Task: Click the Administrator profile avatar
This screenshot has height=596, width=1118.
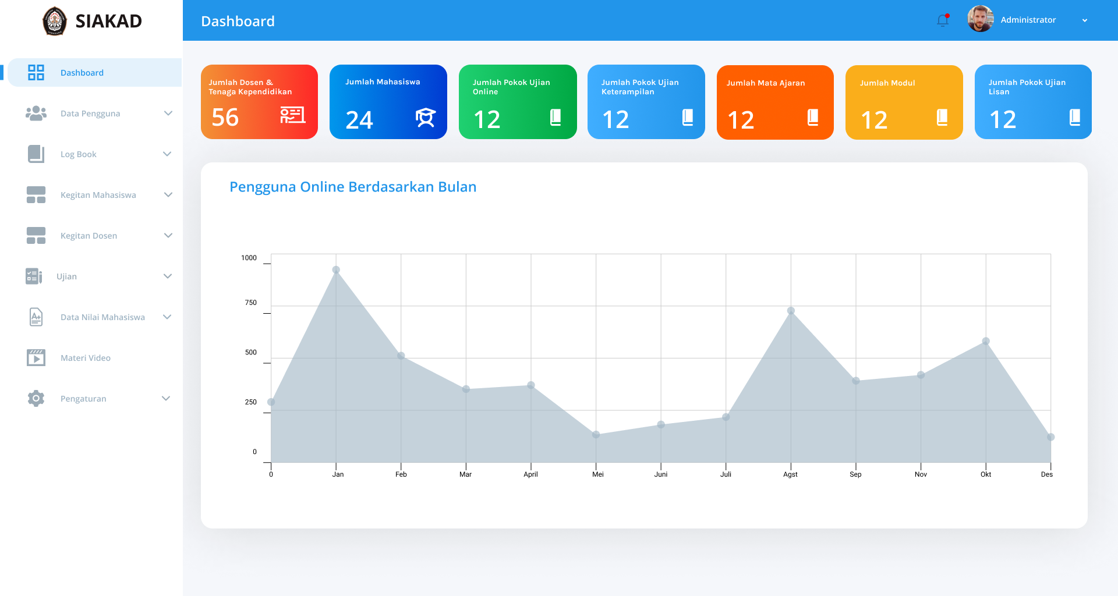Action: (x=981, y=20)
